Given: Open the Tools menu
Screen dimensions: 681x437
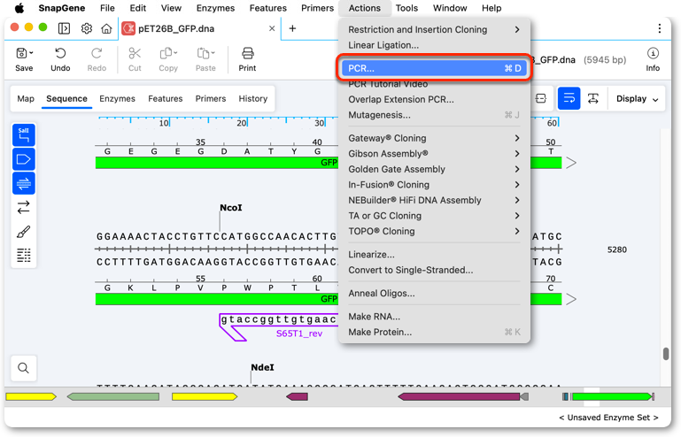Looking at the screenshot, I should click(x=406, y=8).
